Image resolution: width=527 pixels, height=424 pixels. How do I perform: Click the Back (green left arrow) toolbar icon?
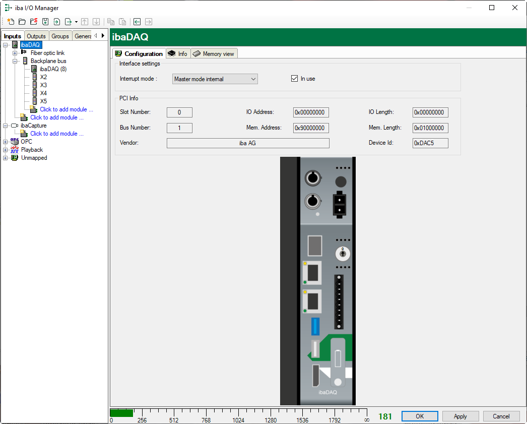(137, 22)
